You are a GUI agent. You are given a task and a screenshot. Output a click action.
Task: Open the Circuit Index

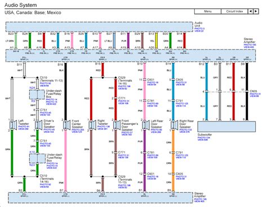pyautogui.click(x=234, y=11)
